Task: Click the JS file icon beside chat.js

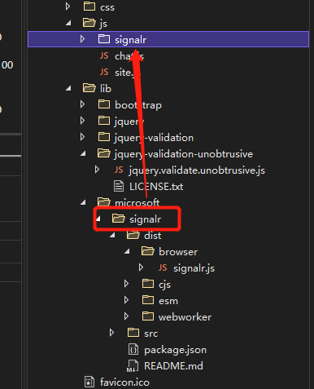Action: (104, 55)
